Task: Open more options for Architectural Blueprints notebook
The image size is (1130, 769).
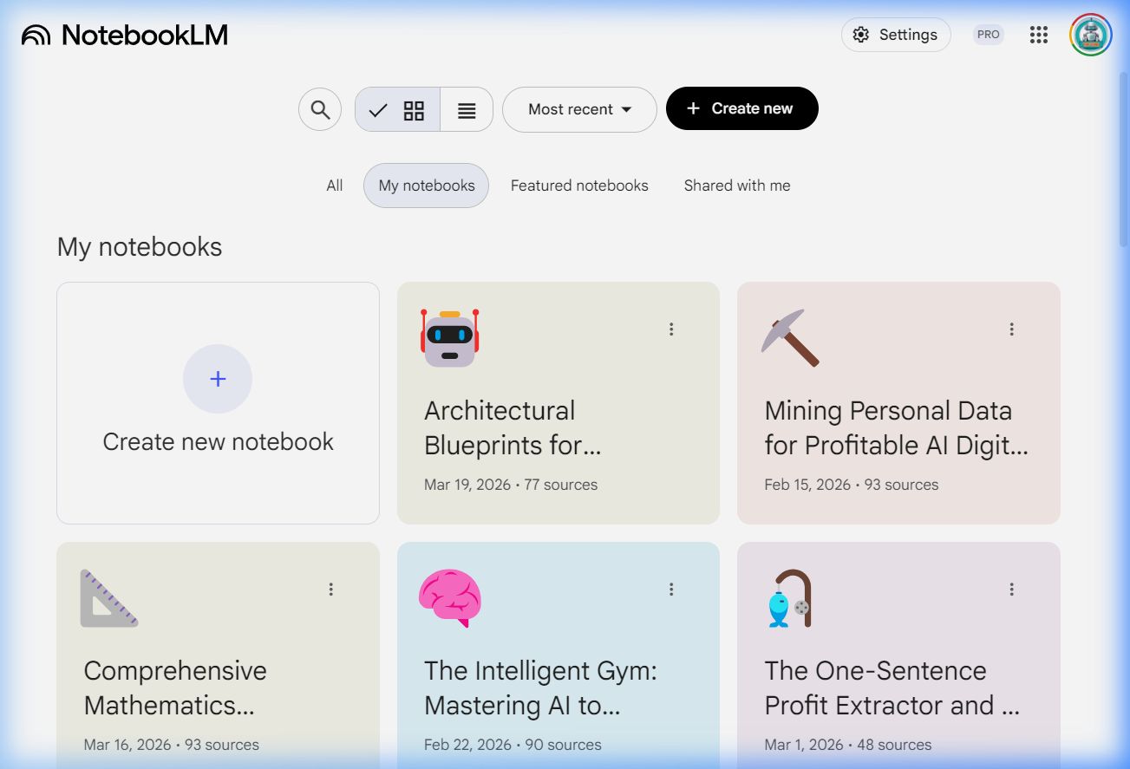Action: coord(671,329)
